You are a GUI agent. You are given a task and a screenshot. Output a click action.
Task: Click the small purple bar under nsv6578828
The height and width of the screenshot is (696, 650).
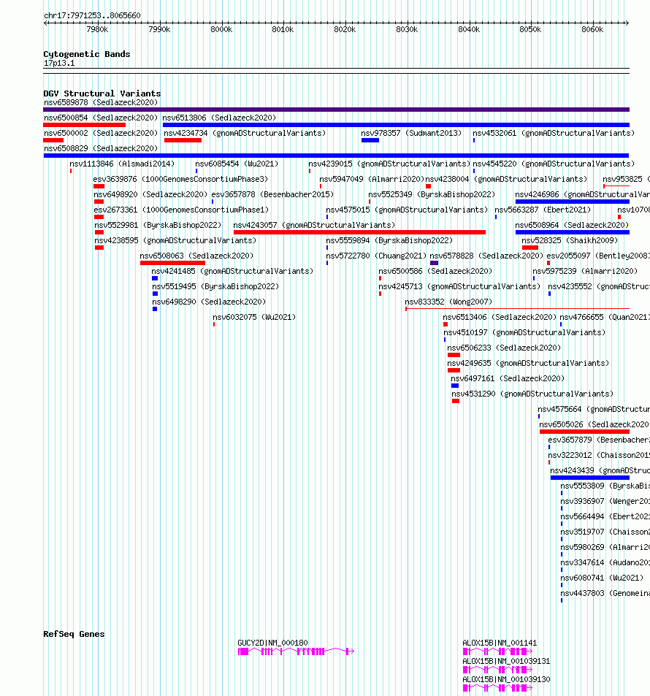point(435,263)
